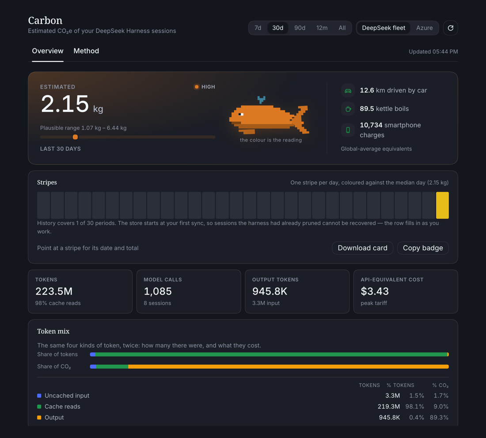Screen dimensions: 486x438
Task: Click the Share of CO₂ bar
Action: 270,367
